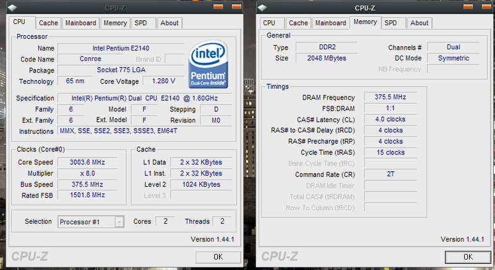The height and width of the screenshot is (270, 495).
Task: Click the Command Rate value 2T
Action: 390,174
